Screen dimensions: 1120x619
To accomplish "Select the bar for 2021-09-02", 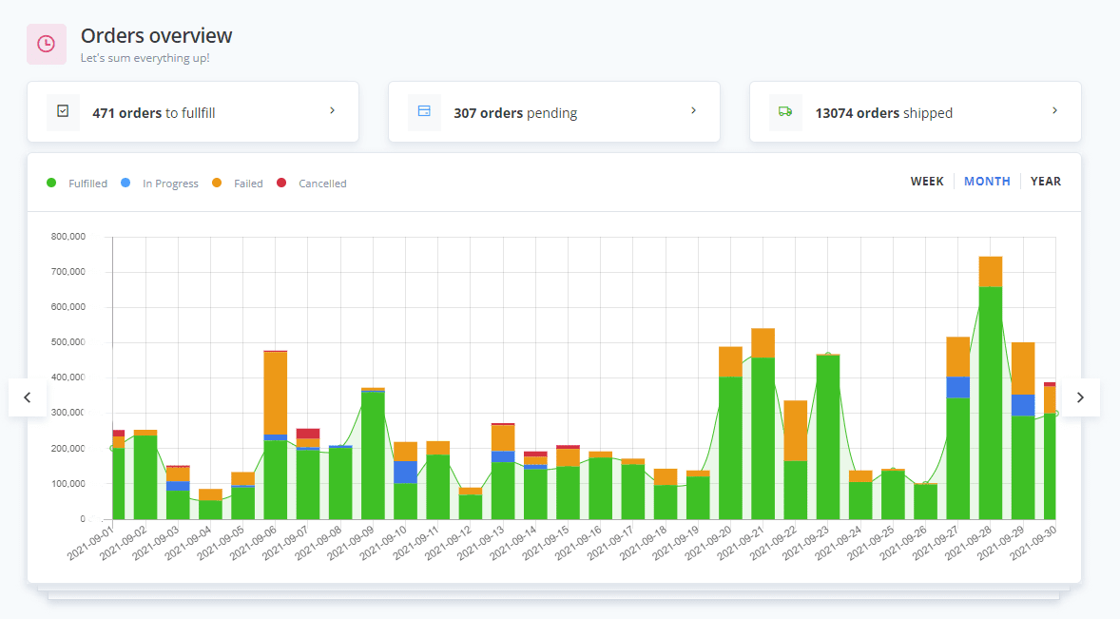I will [145, 474].
